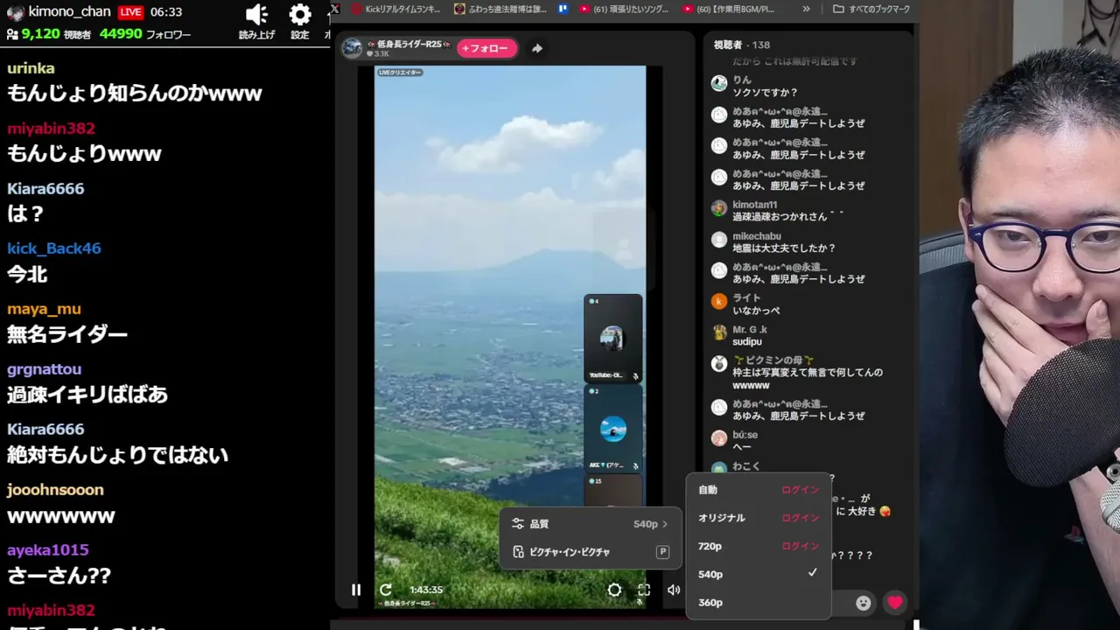Select the checked 540p quality
This screenshot has height=630, width=1120.
[758, 574]
